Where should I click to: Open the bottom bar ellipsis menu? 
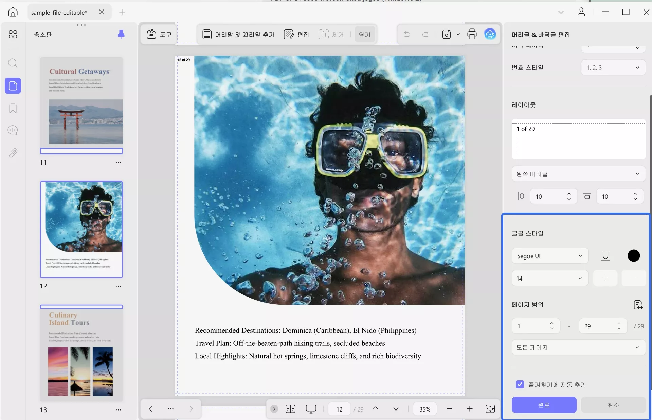click(x=171, y=409)
